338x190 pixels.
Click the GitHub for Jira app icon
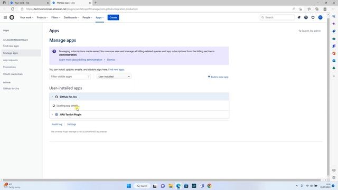pos(57,97)
